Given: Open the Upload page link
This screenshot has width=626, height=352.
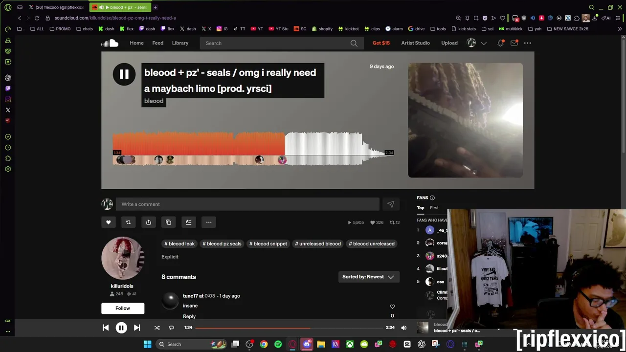Looking at the screenshot, I should tap(449, 43).
